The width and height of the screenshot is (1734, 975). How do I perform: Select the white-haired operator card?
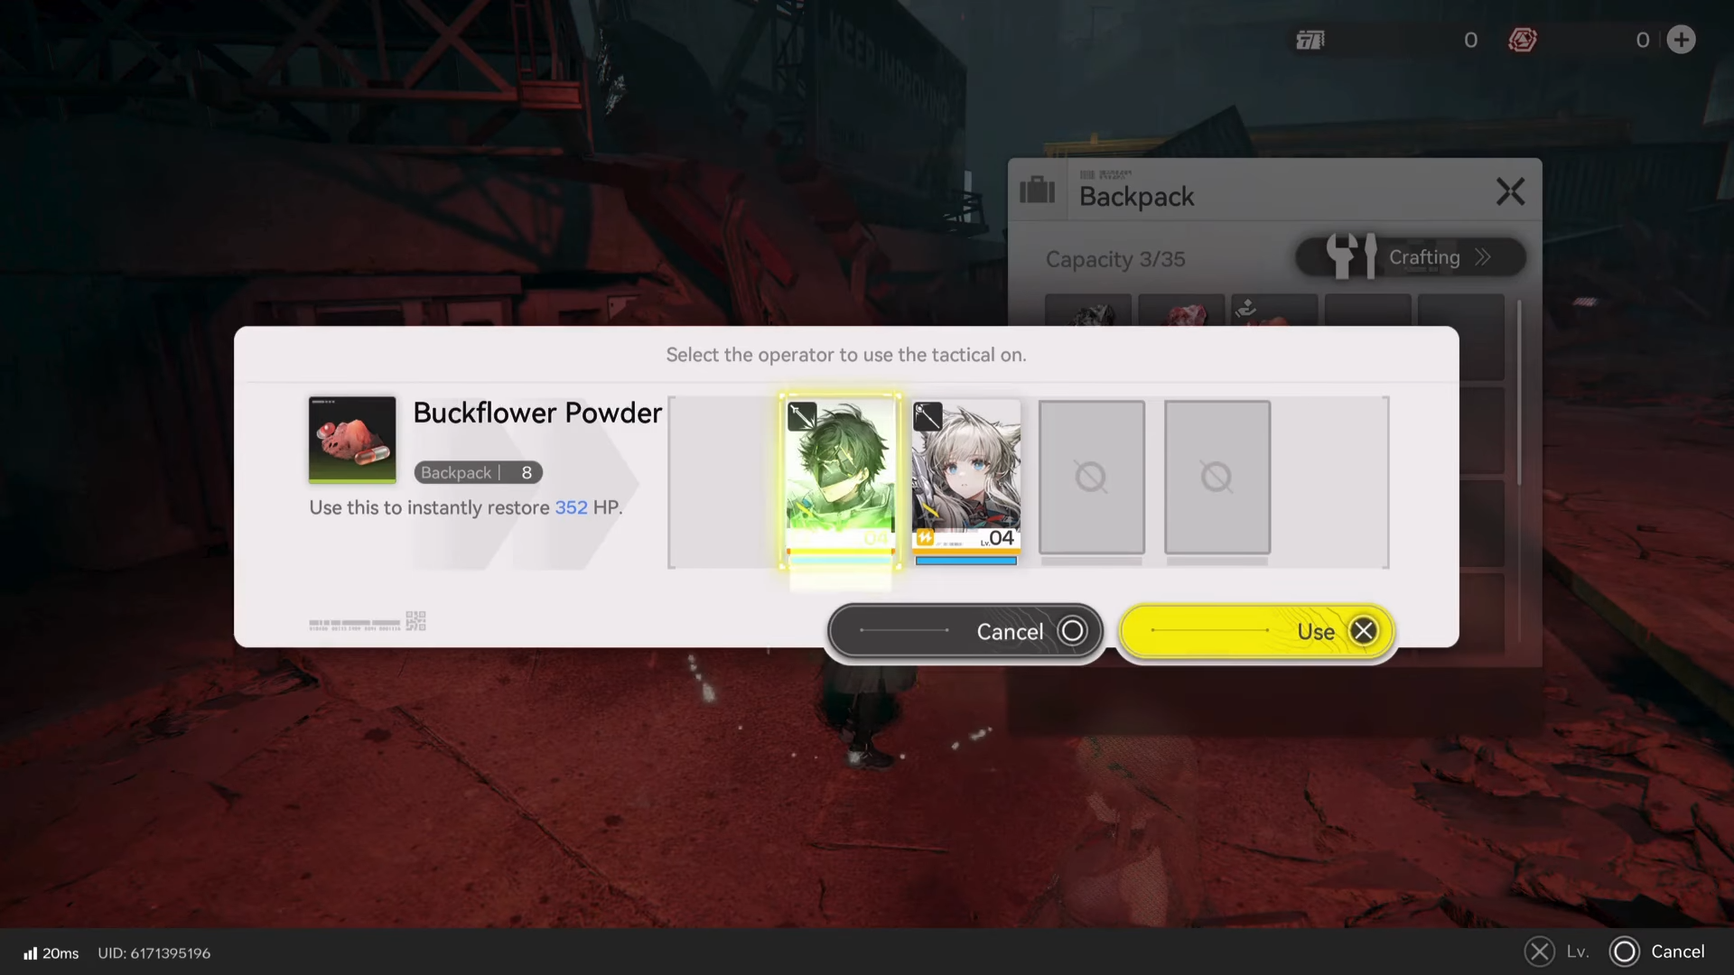click(x=965, y=479)
